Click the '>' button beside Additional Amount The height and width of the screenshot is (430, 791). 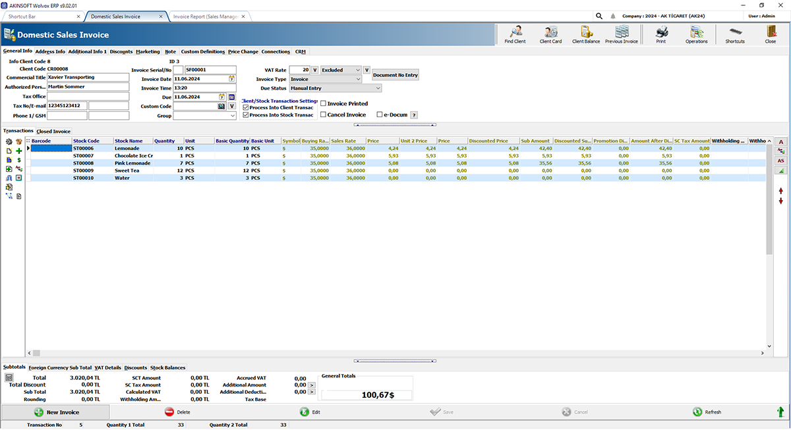click(312, 385)
